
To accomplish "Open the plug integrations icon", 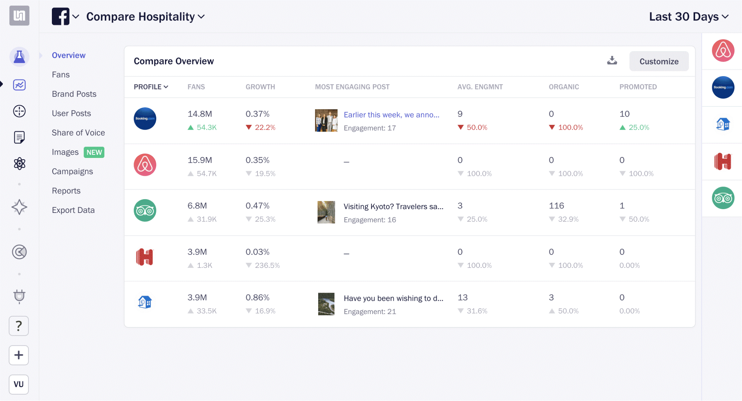I will click(x=19, y=296).
